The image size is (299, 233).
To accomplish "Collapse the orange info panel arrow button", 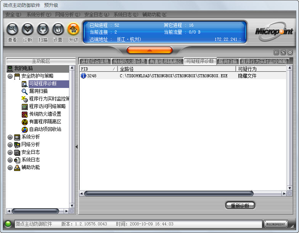I will click(x=149, y=50).
